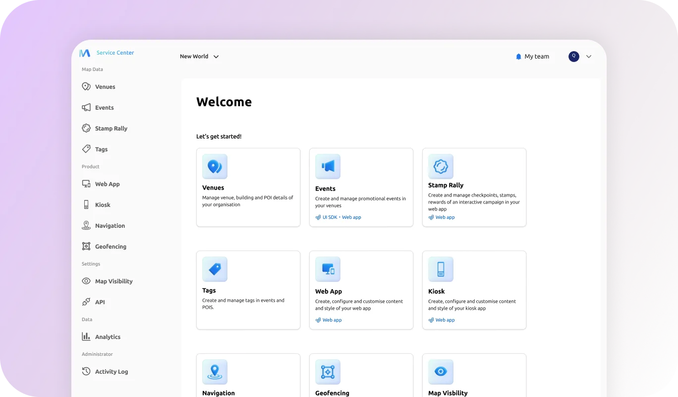The height and width of the screenshot is (397, 678).
Task: Click the Kiosk card tile icon
Action: pyautogui.click(x=441, y=269)
